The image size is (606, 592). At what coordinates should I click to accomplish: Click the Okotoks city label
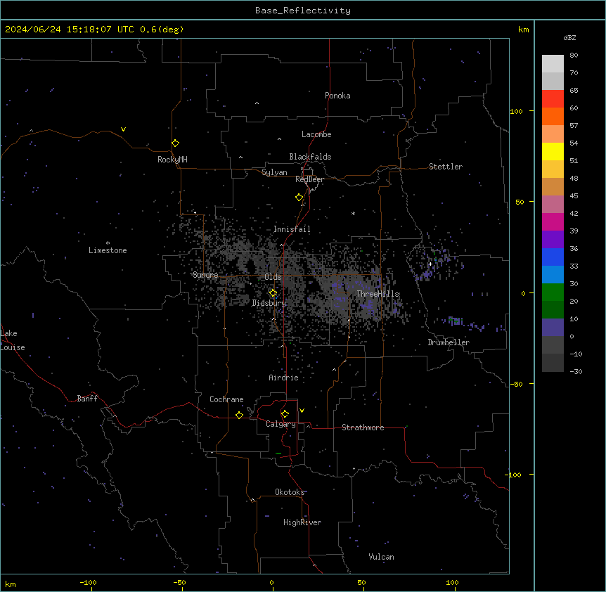pos(290,492)
